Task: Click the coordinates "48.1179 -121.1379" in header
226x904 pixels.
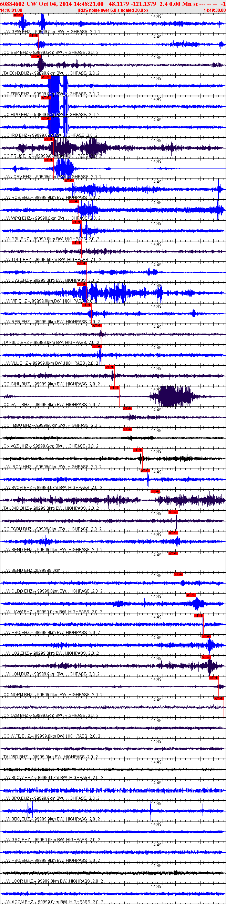Action: 132,4
